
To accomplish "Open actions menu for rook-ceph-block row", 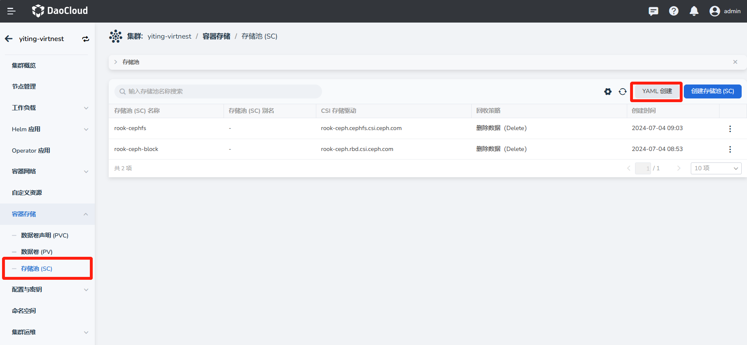I will 730,149.
